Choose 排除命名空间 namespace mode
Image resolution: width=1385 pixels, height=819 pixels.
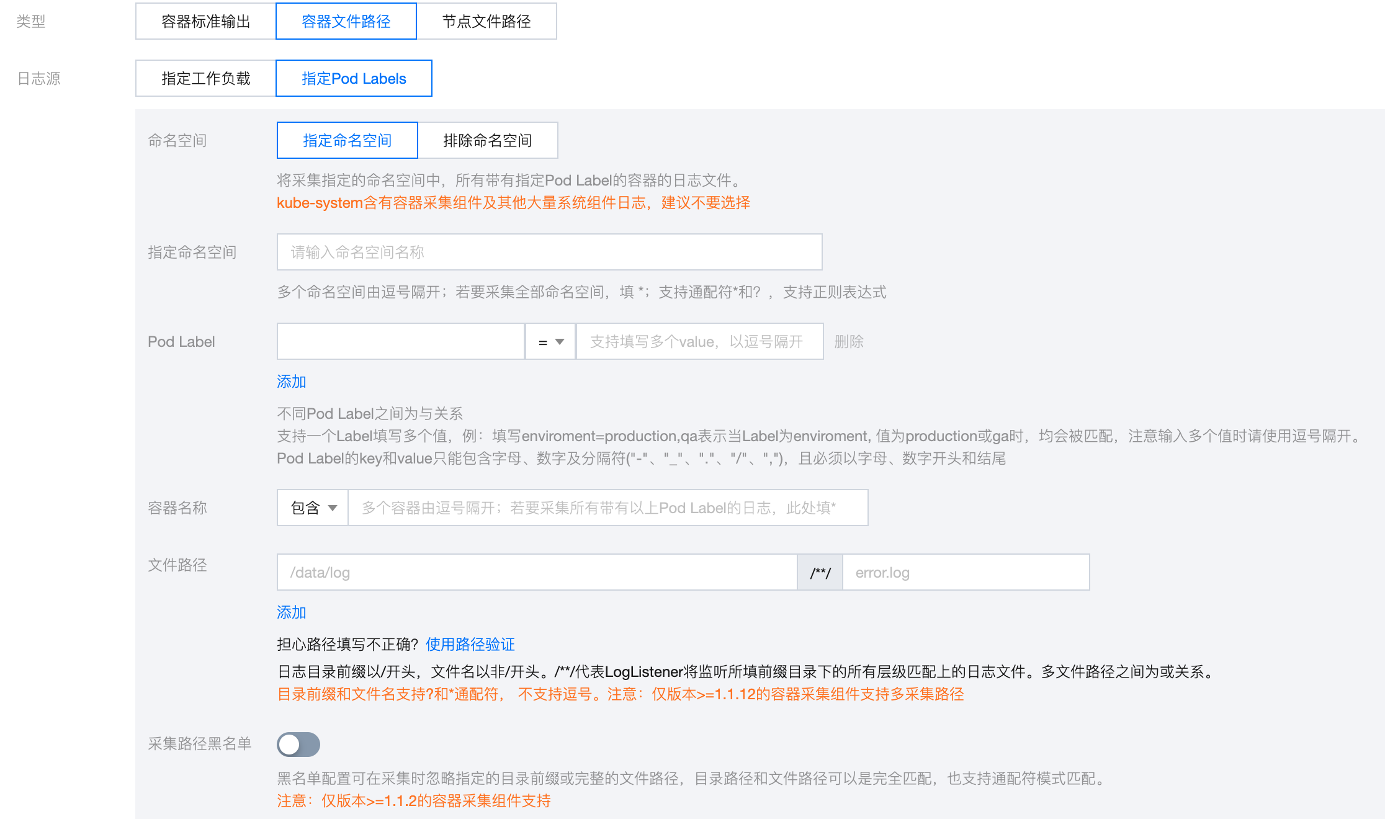[x=487, y=141]
